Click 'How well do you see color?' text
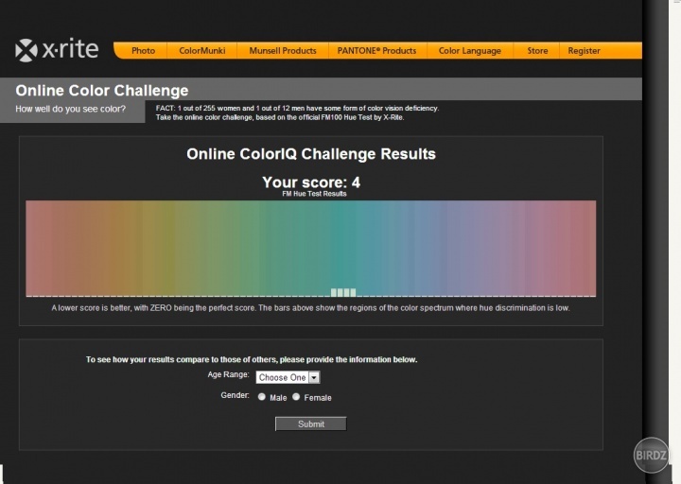This screenshot has height=484, width=681. coord(70,109)
